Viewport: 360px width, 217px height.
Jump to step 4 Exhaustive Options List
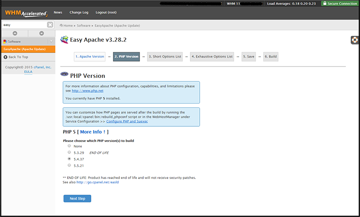tap(212, 57)
